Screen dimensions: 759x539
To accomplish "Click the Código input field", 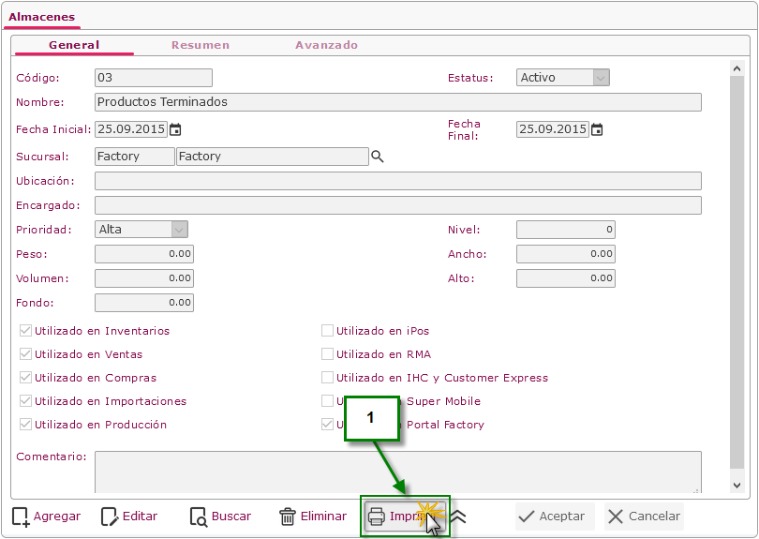I will (154, 78).
